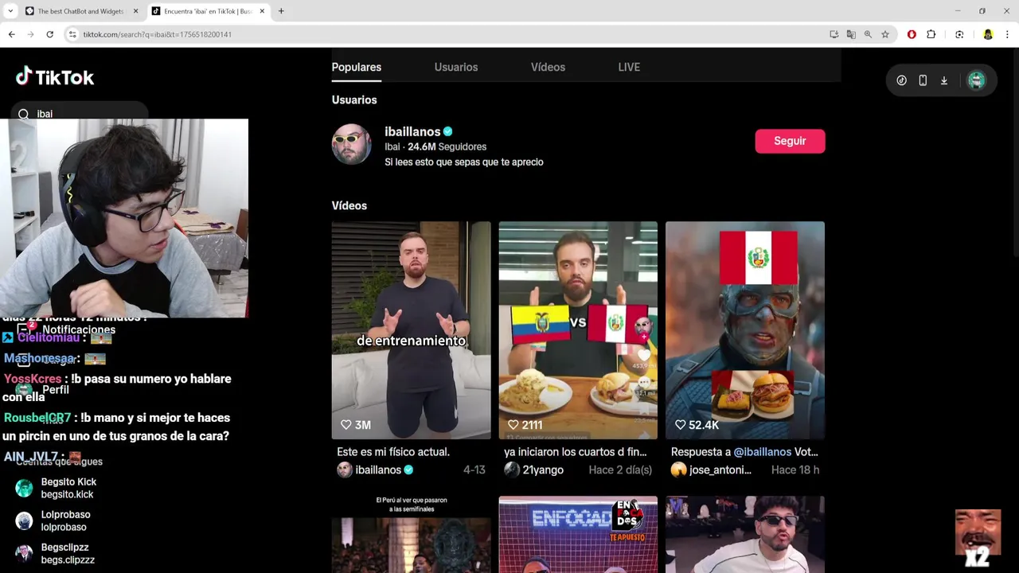Open the ENFOCADOS video thumbnail
The width and height of the screenshot is (1019, 573).
coord(578,535)
